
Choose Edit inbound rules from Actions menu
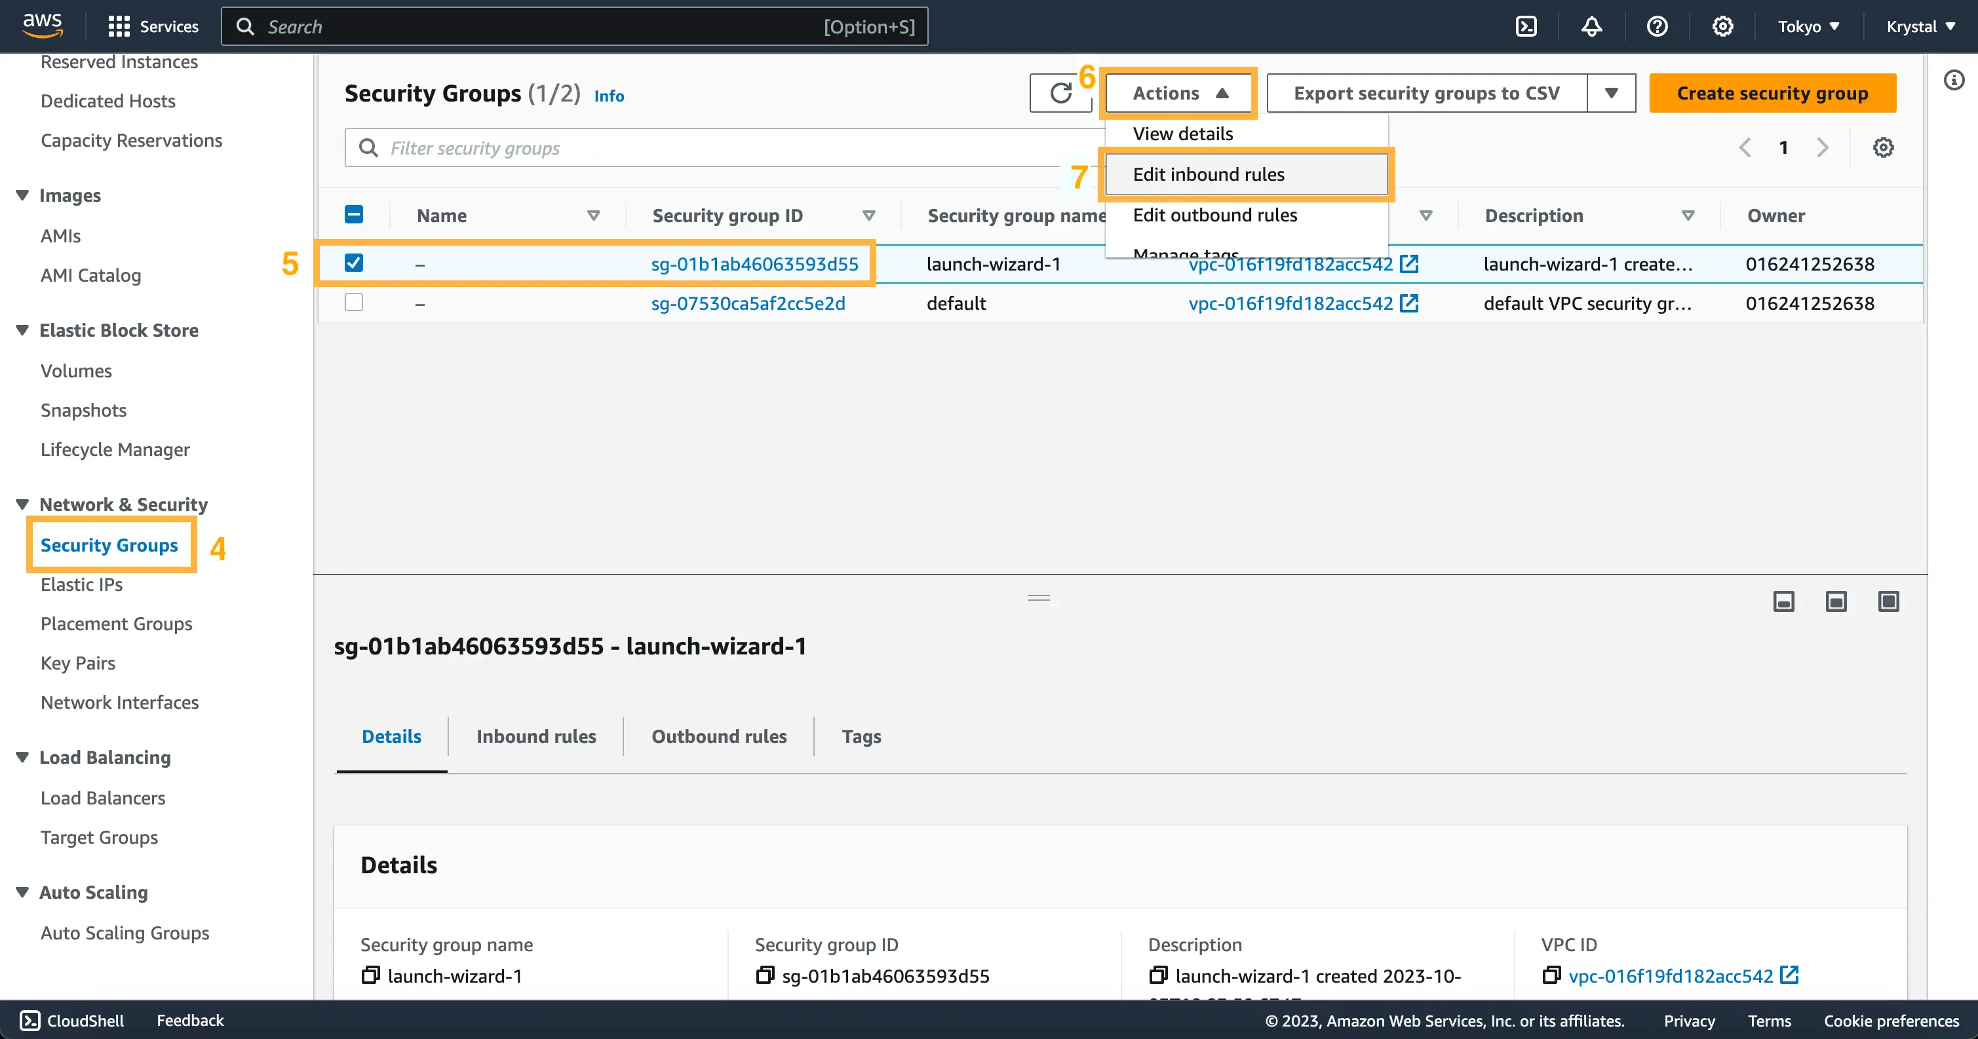tap(1246, 174)
